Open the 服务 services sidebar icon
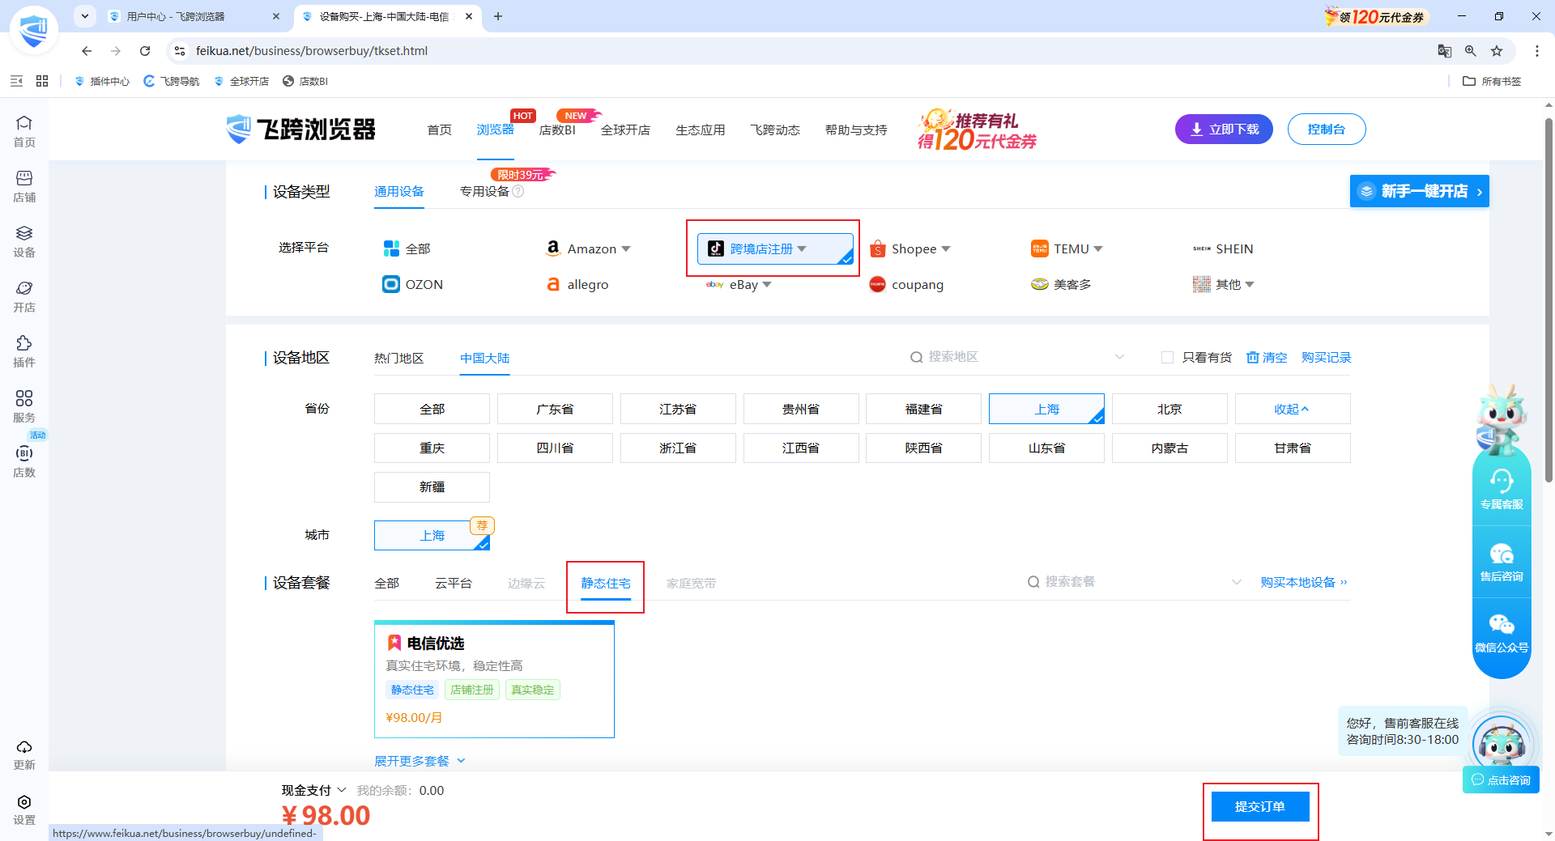Screen dimensions: 1555x841 24,406
